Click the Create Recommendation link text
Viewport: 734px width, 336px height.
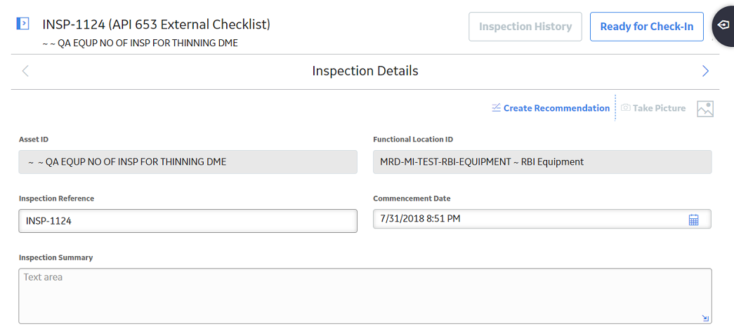pyautogui.click(x=556, y=108)
